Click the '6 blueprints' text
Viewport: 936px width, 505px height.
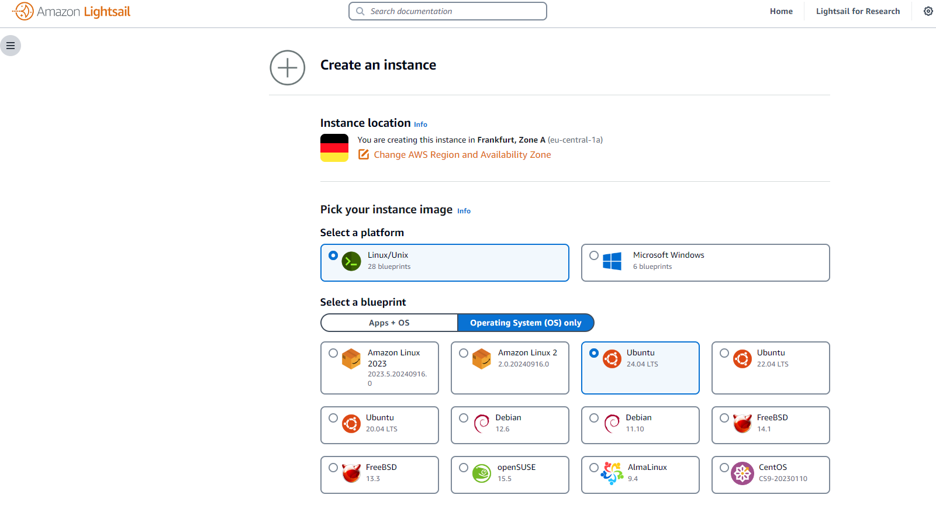(x=652, y=267)
